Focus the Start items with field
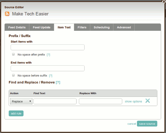This screenshot has width=166, height=133. point(47,47)
